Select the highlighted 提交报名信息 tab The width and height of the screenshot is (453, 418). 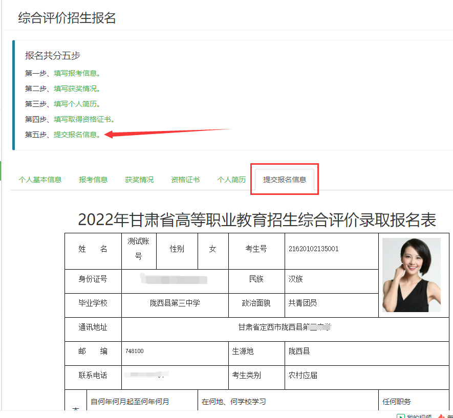click(x=285, y=180)
